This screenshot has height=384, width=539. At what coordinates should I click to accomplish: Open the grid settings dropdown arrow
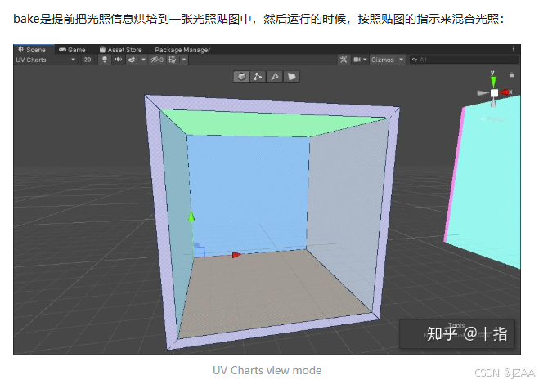(184, 60)
